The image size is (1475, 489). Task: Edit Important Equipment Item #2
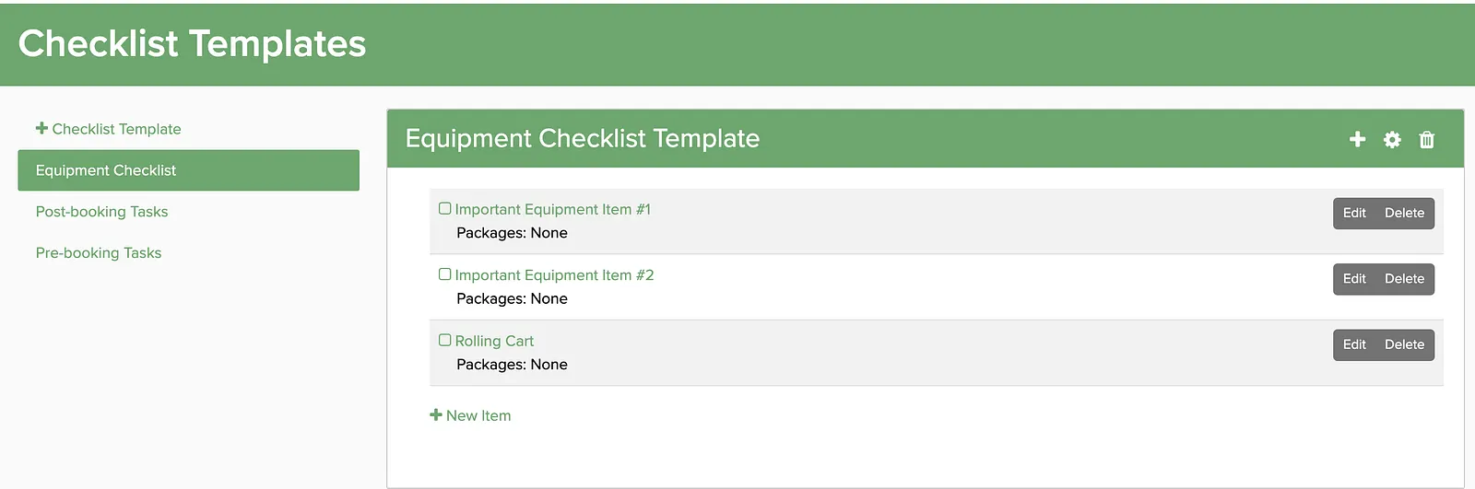click(1354, 279)
